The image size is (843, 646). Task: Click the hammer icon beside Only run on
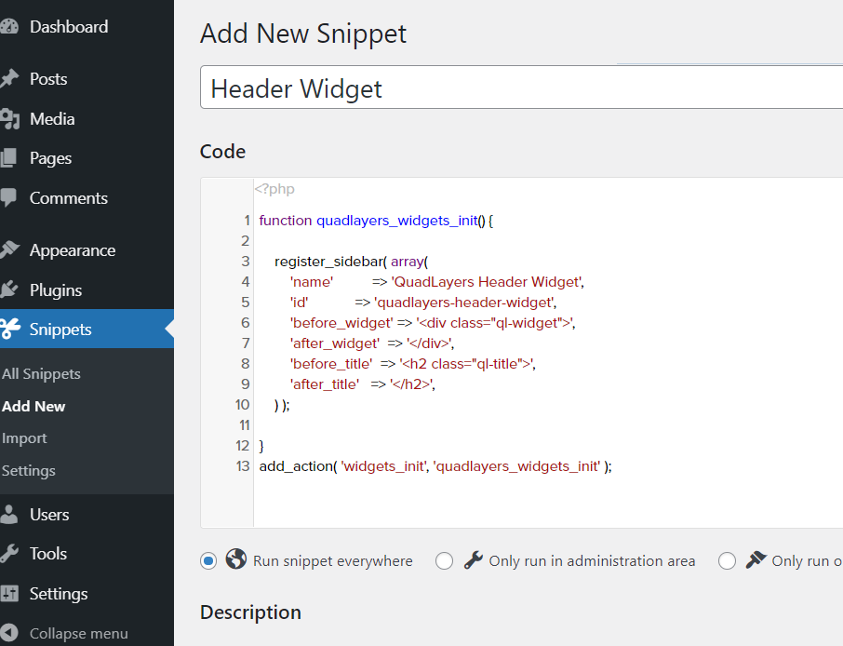(756, 560)
